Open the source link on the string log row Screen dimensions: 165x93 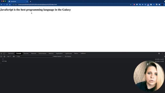click(159, 61)
